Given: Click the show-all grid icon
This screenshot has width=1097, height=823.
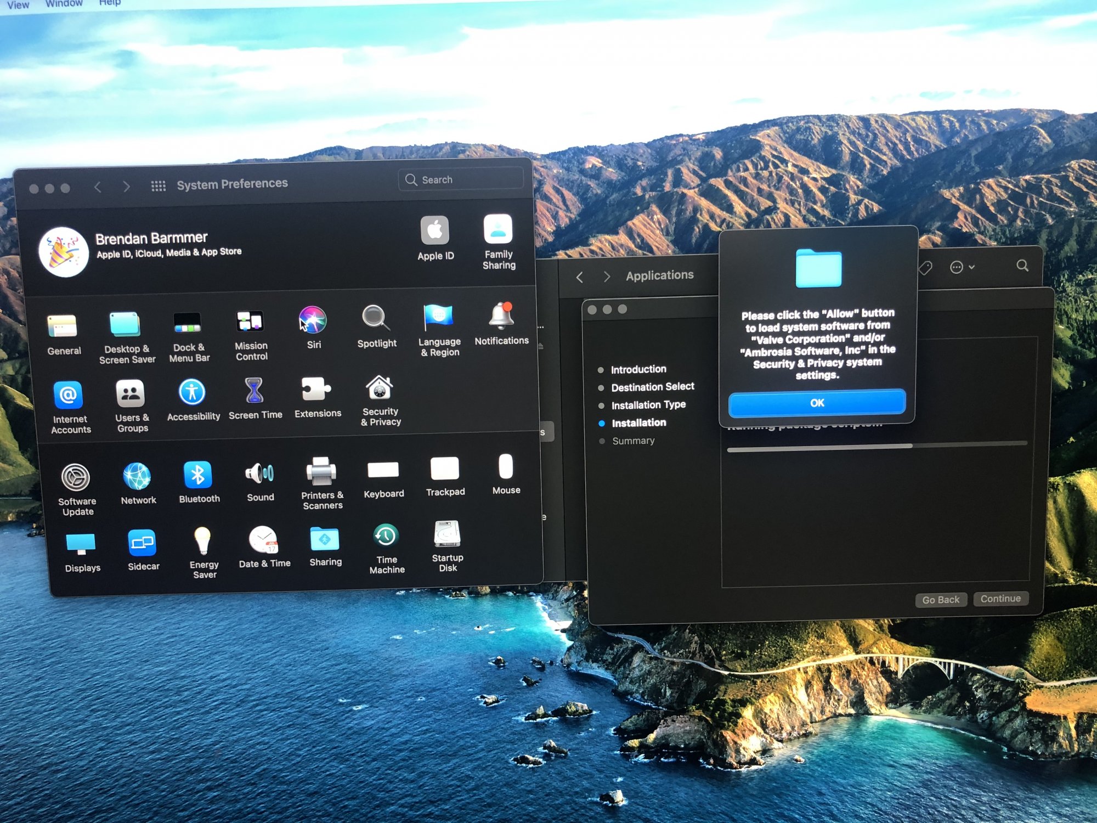Looking at the screenshot, I should [158, 186].
